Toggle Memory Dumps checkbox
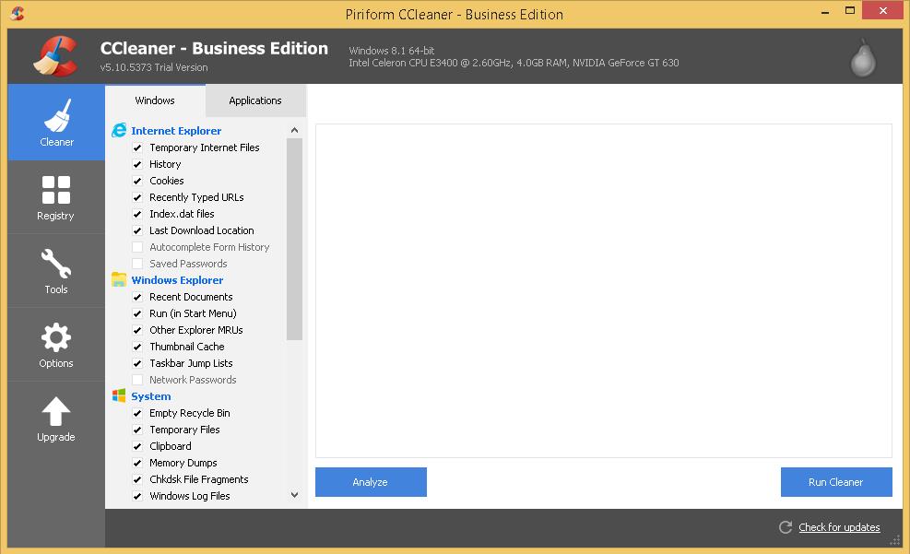Viewport: 910px width, 554px height. (x=137, y=463)
